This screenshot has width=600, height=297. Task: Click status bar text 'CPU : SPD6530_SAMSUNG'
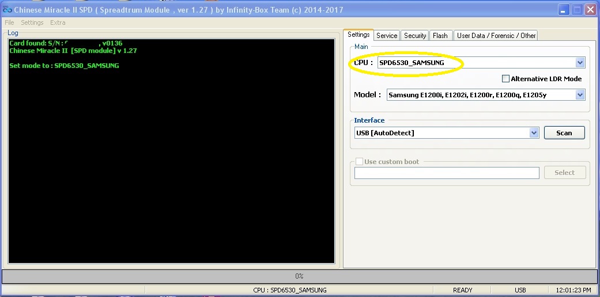tap(290, 290)
